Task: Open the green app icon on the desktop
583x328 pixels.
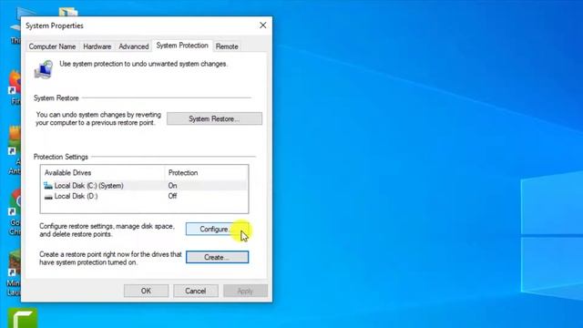Action: click(x=23, y=318)
